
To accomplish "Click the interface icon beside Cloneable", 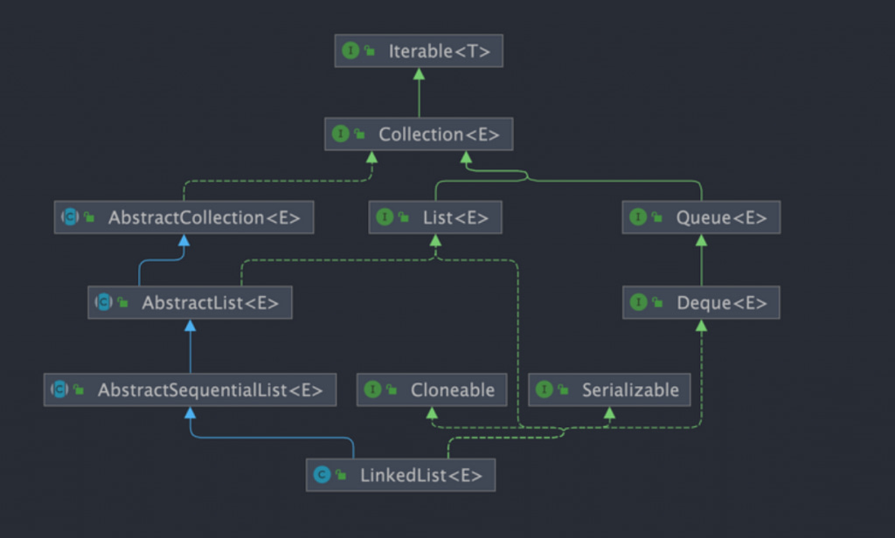I will (x=373, y=390).
